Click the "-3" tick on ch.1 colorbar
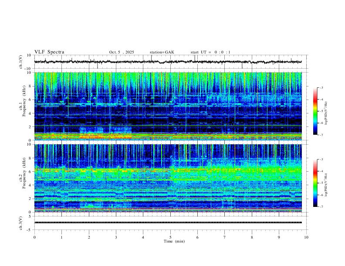345x266 pixels. pyautogui.click(x=321, y=88)
